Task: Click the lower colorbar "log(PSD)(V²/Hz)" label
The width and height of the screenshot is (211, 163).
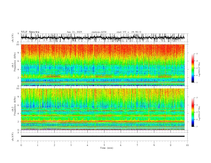Action: [x=200, y=113]
